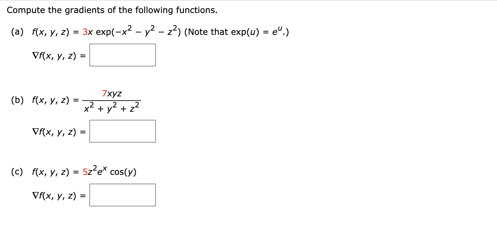Select the ∇f(x, y, z) input under part (b)
497x237 pixels.
point(123,131)
